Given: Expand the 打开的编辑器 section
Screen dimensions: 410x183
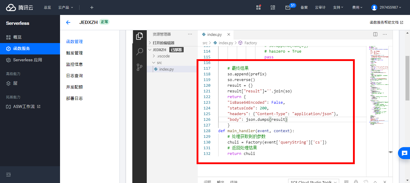Looking at the screenshot, I should point(172,43).
